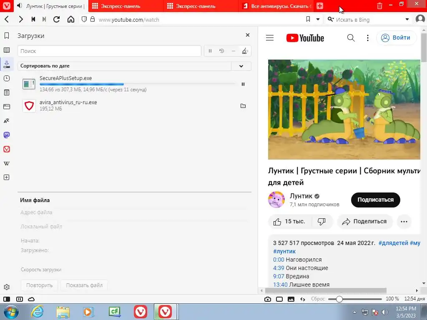Go to the home page

(x=71, y=19)
